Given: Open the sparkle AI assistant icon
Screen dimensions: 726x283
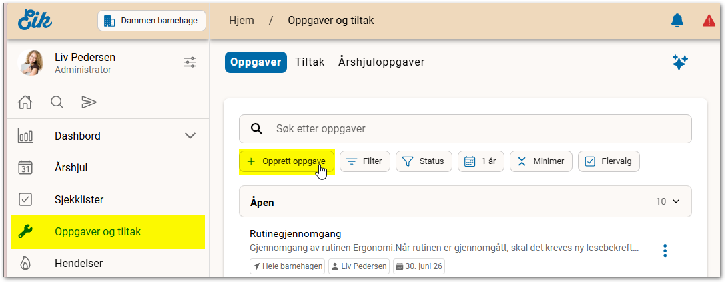Looking at the screenshot, I should (x=680, y=62).
